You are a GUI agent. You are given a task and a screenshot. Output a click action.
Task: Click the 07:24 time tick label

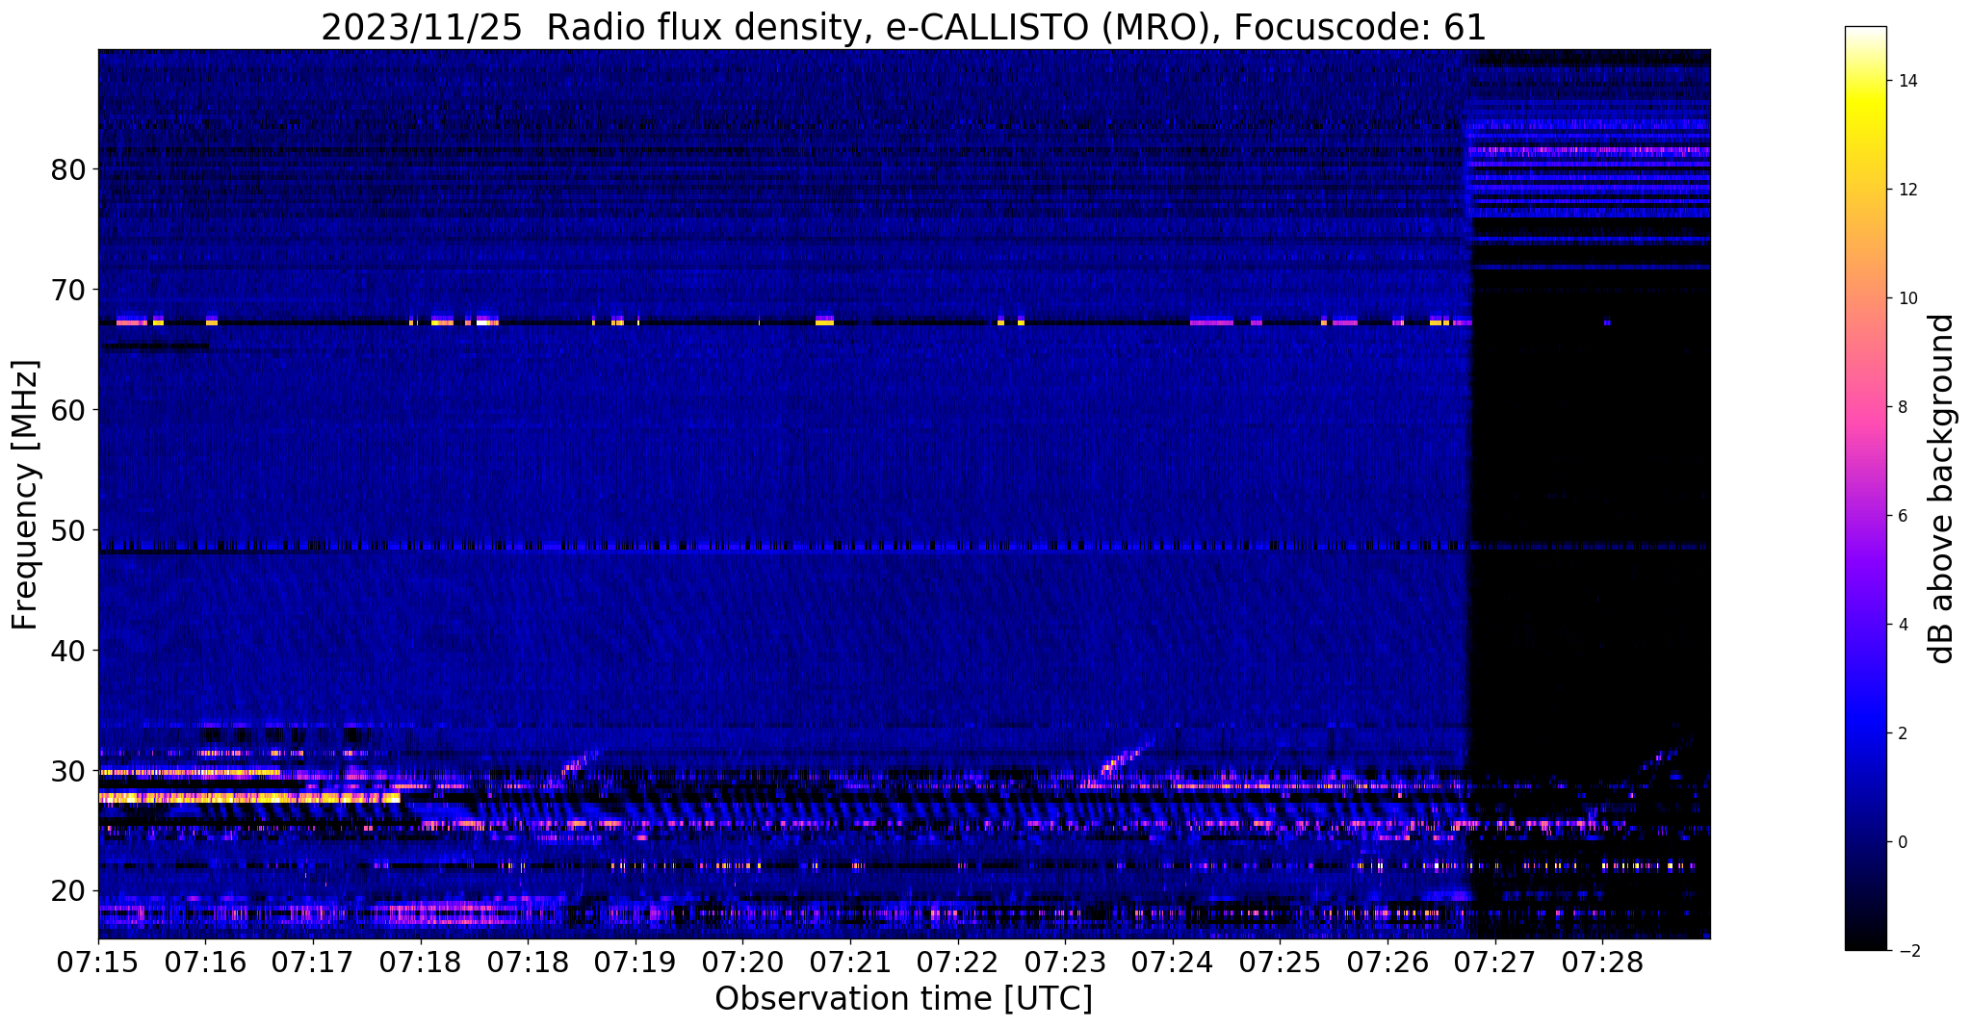point(1172,963)
